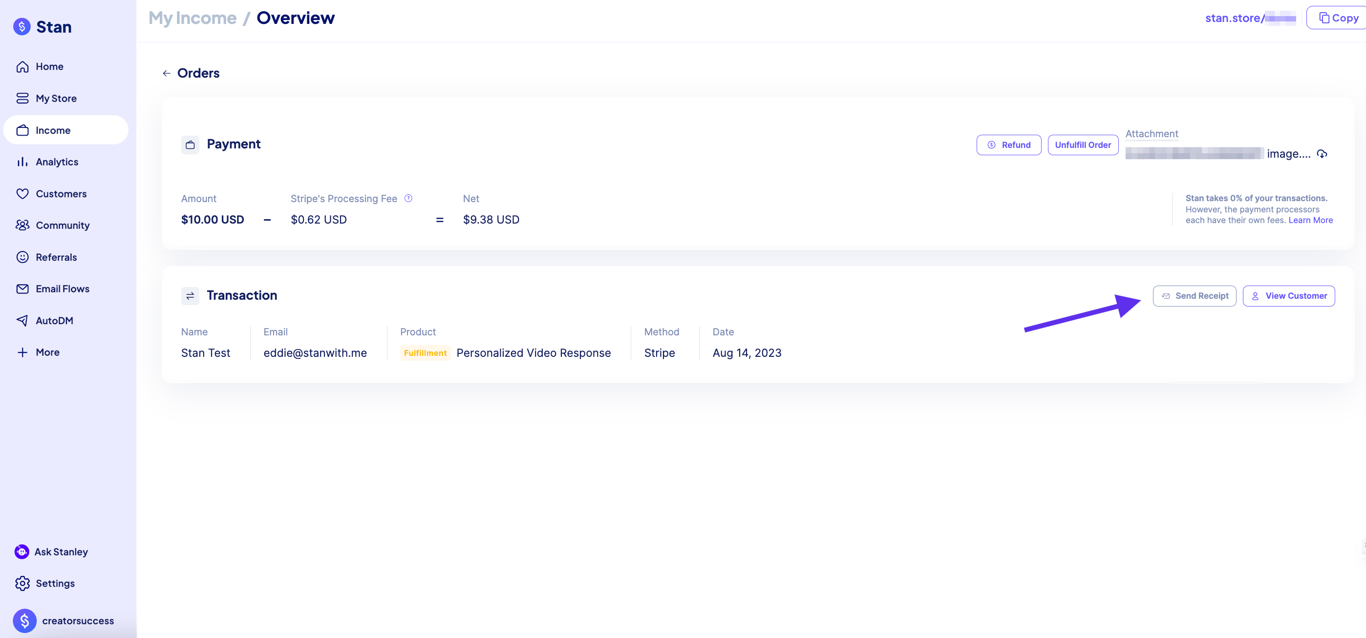Click the plus icon beside More
Image resolution: width=1366 pixels, height=638 pixels.
pyautogui.click(x=22, y=352)
